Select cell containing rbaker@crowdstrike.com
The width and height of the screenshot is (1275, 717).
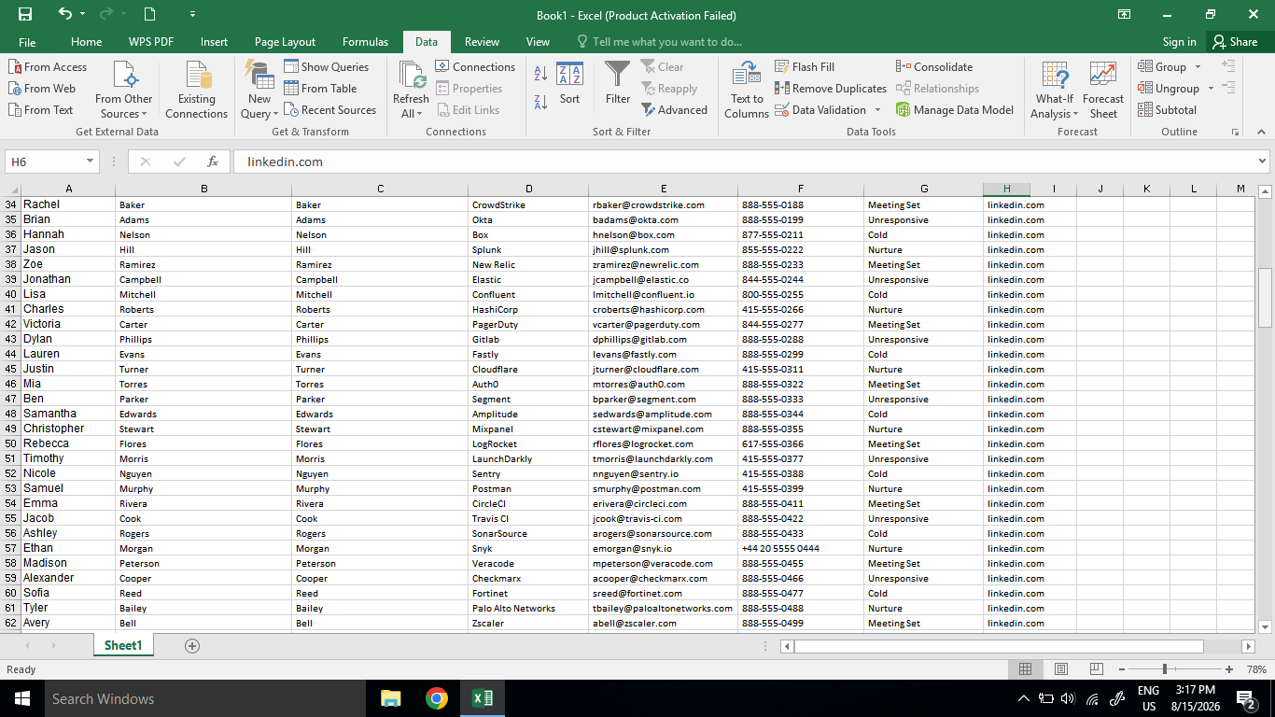click(x=663, y=204)
